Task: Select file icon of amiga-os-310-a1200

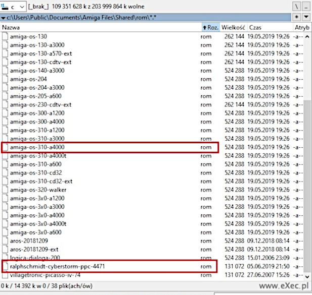Action: coord(5,130)
